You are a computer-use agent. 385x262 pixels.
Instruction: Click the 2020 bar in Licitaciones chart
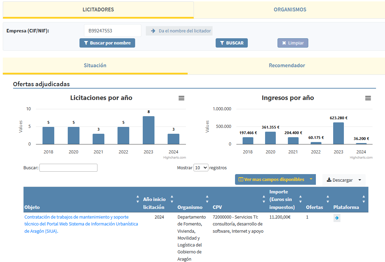(73, 135)
